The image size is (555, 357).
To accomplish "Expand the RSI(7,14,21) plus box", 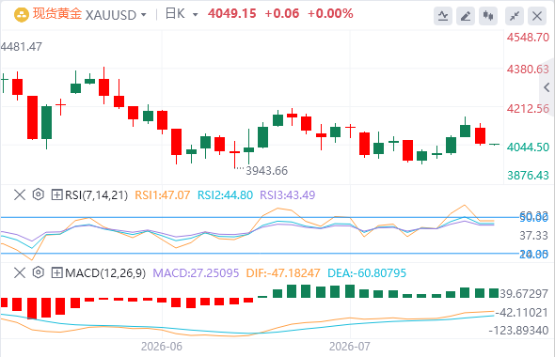I will click(56, 194).
